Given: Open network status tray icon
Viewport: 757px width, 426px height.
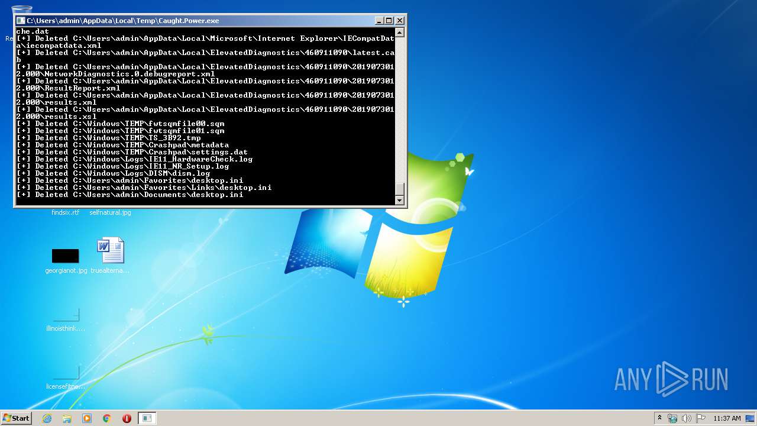Looking at the screenshot, I should (672, 418).
